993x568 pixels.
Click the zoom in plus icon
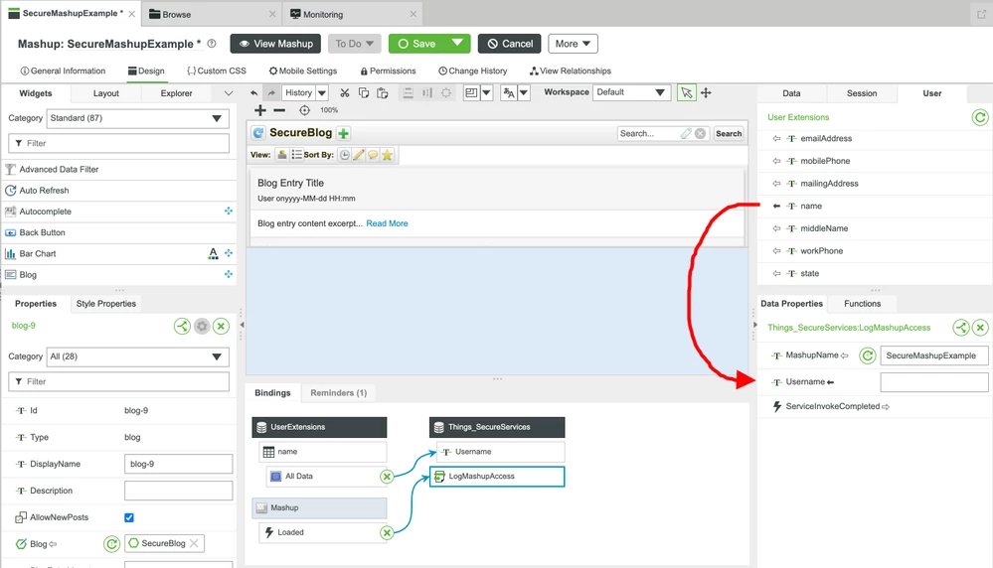259,110
